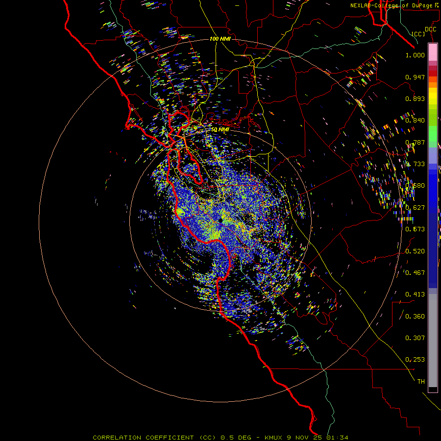Click the 01:34 timestamp
Image resolution: width=441 pixels, height=441 pixels.
(x=337, y=438)
